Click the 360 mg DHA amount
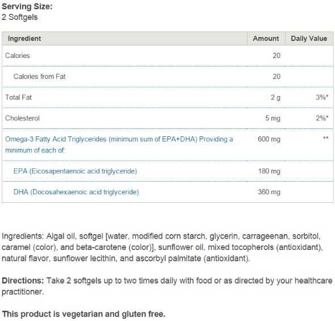Image resolution: width=335 pixels, height=321 pixels. click(269, 192)
